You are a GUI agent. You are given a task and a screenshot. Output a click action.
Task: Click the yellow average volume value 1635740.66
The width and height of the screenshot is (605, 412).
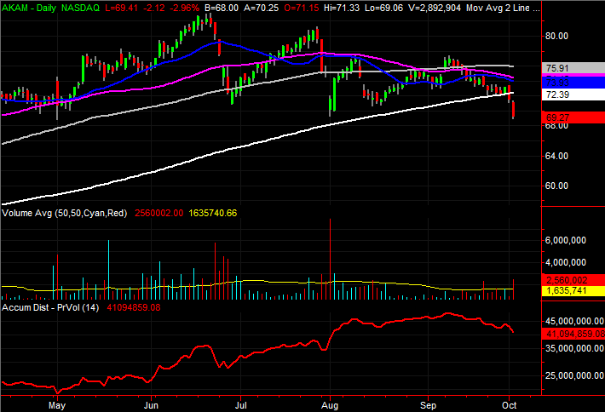point(212,213)
